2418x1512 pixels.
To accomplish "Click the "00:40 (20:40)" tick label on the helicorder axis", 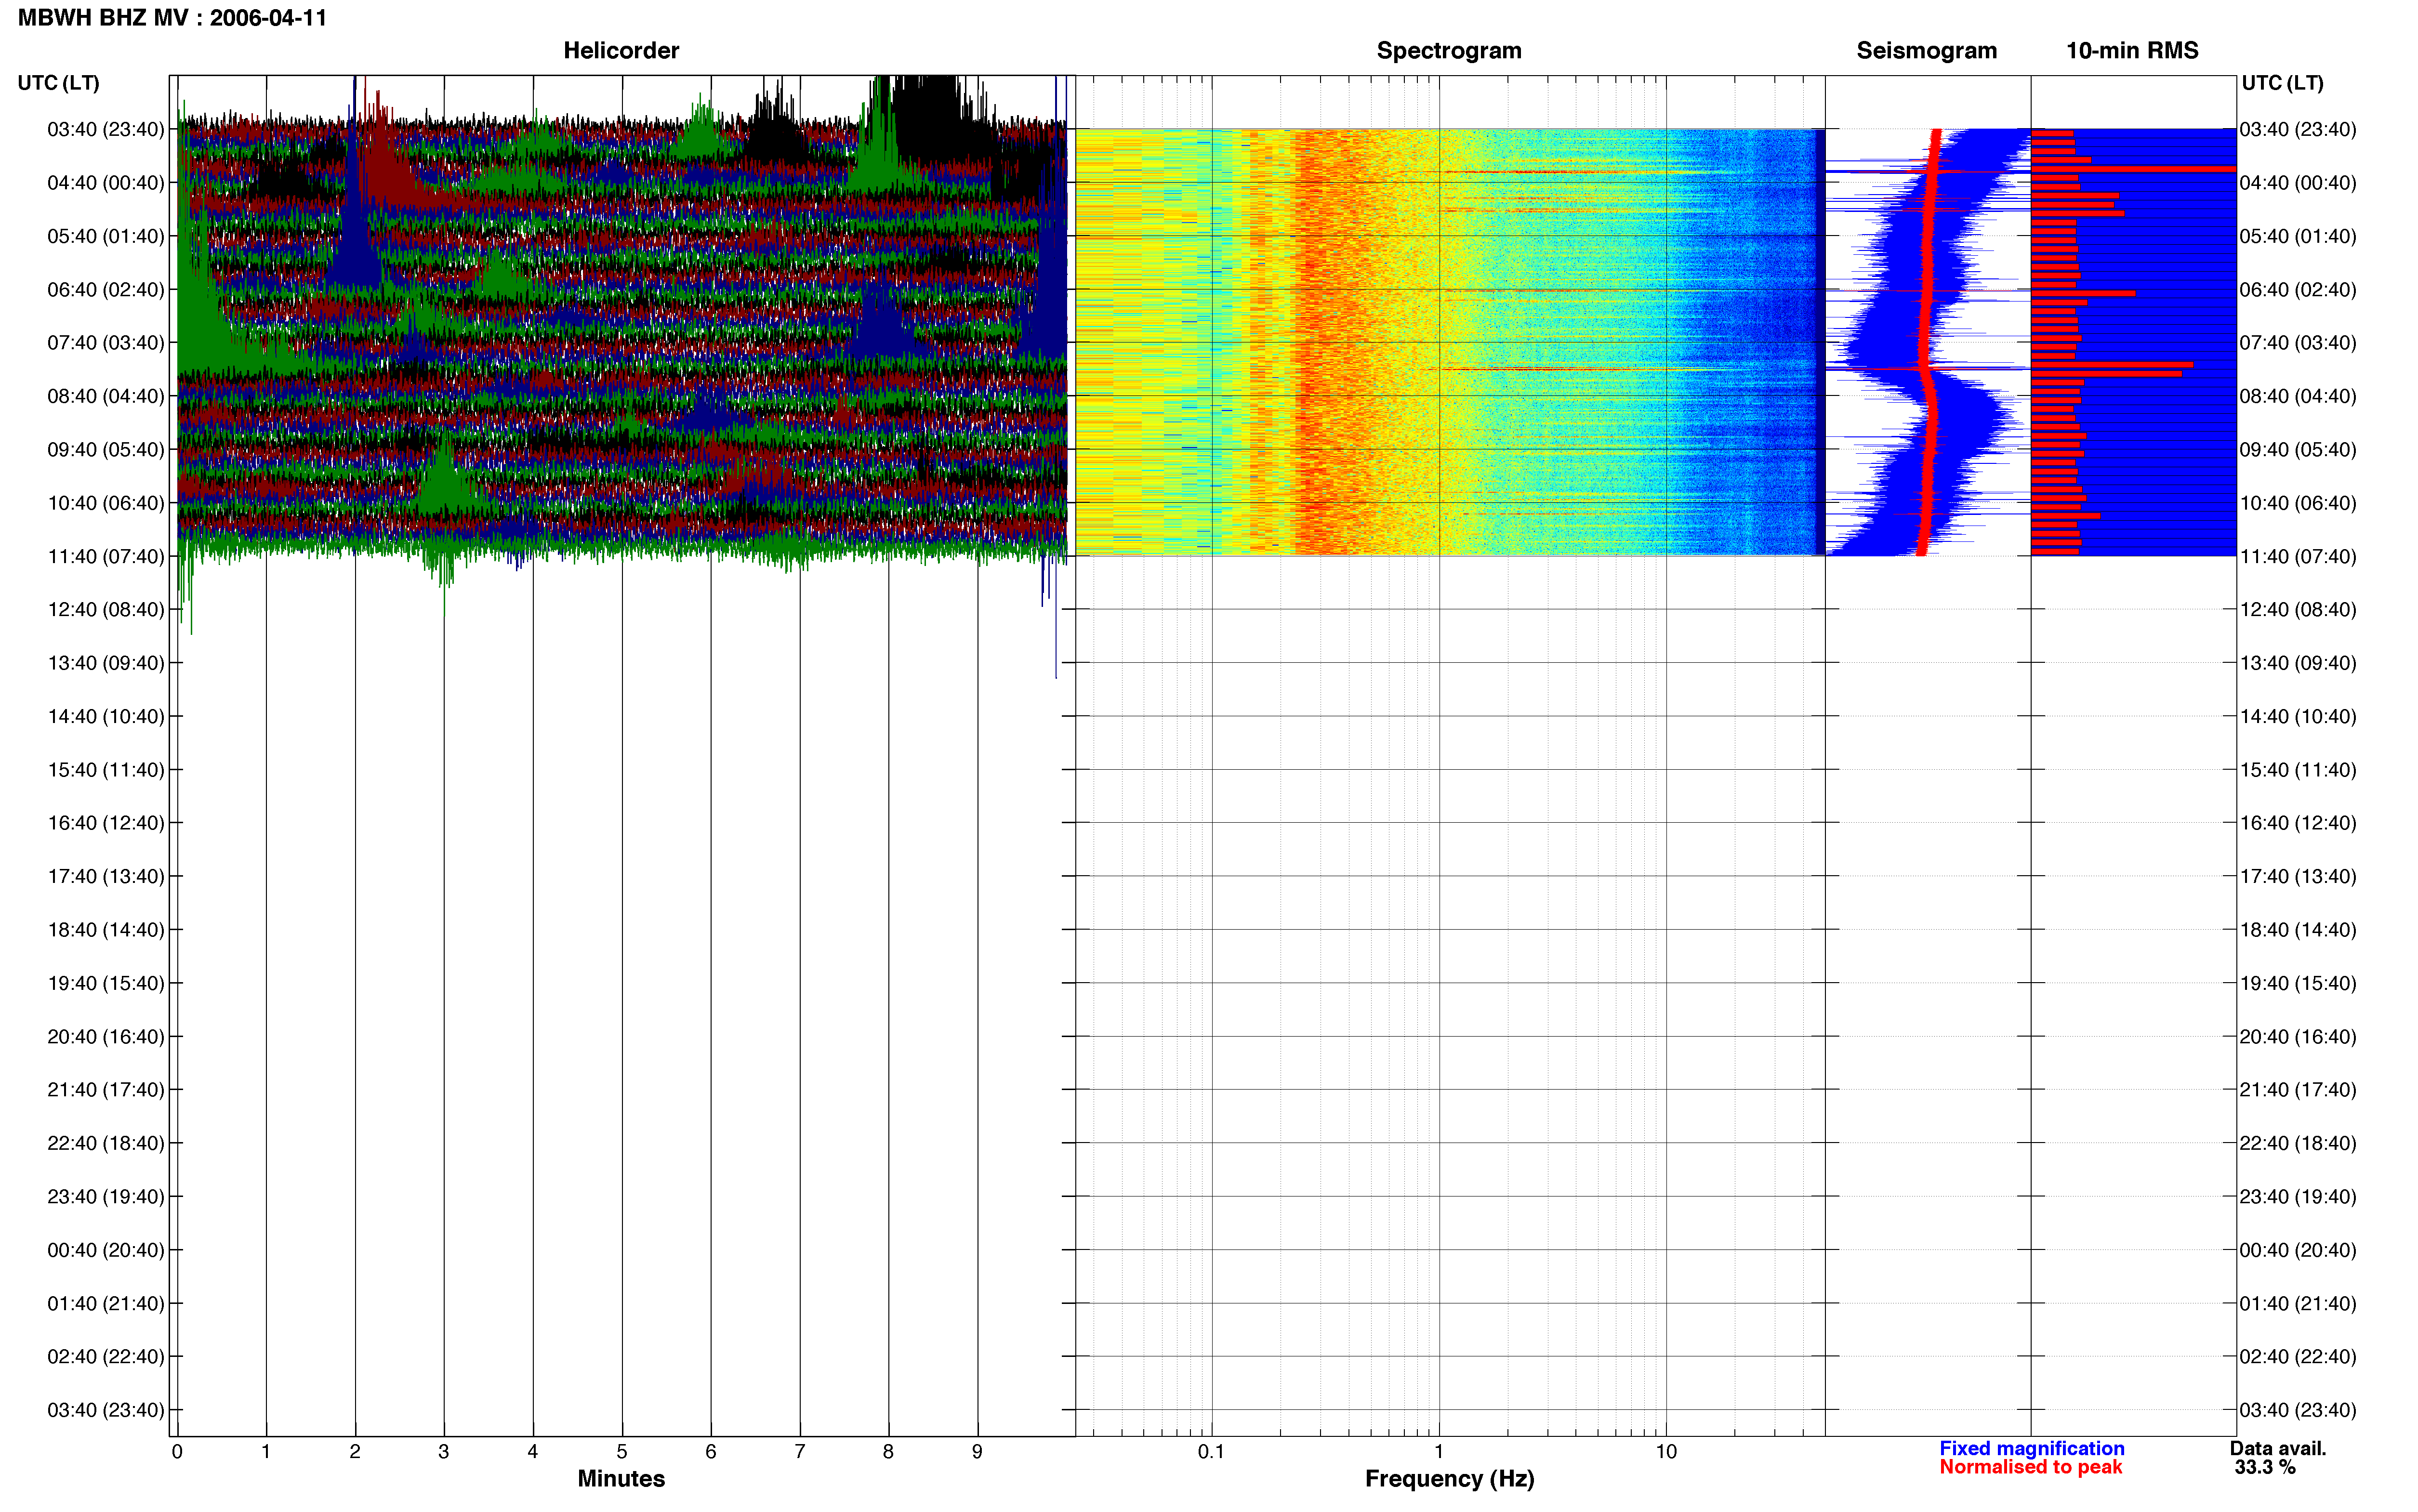I will coord(106,1250).
